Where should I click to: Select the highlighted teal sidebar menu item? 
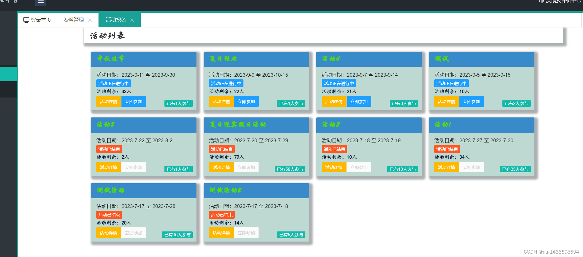pos(9,74)
